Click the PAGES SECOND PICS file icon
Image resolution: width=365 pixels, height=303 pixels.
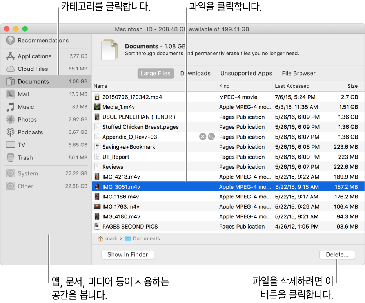(97, 226)
